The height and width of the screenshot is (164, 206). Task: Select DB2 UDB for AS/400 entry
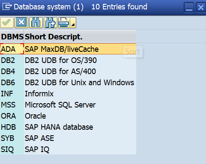(x=80, y=72)
